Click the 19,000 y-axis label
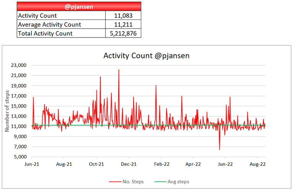 point(18,86)
